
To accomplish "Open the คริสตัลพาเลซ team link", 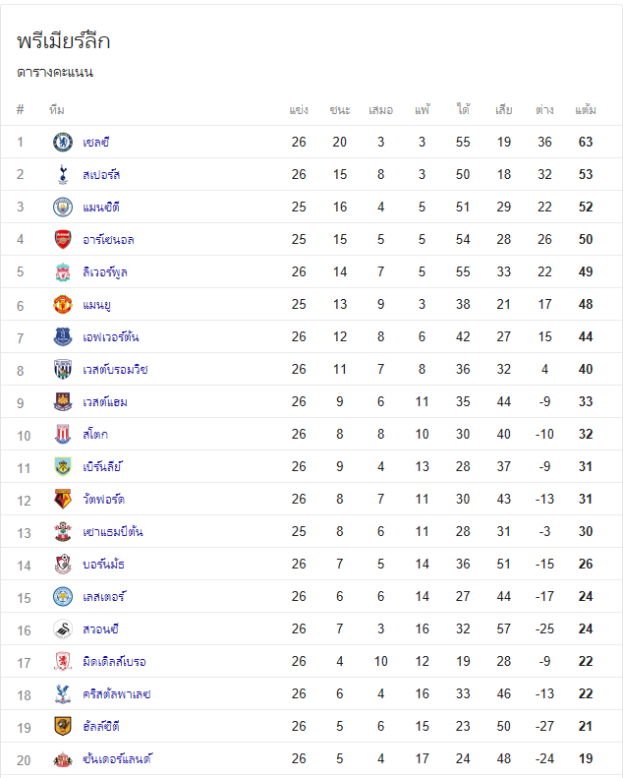I will (x=117, y=694).
